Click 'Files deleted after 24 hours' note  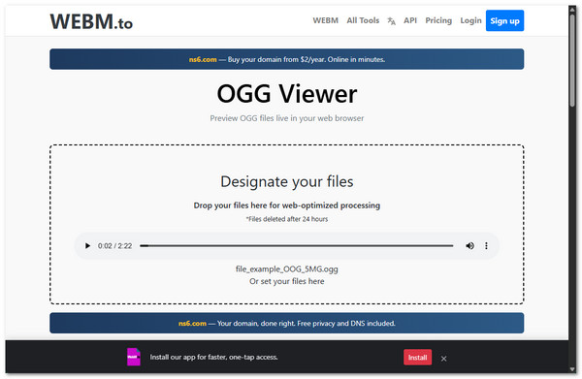pyautogui.click(x=286, y=219)
